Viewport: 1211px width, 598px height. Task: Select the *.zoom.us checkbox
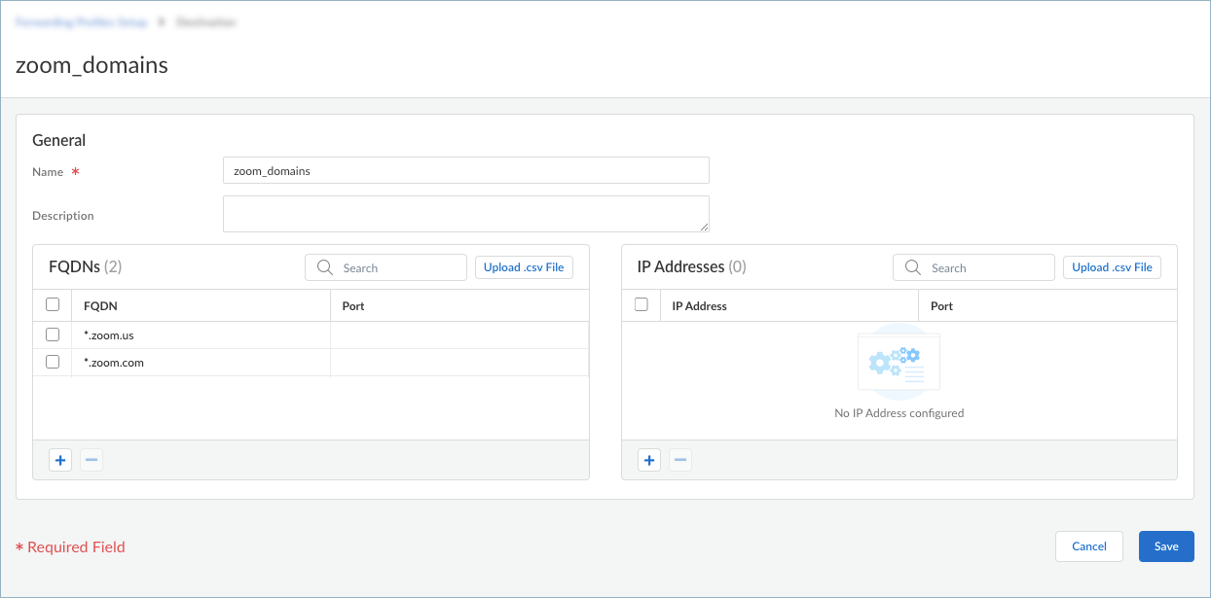[x=54, y=334]
